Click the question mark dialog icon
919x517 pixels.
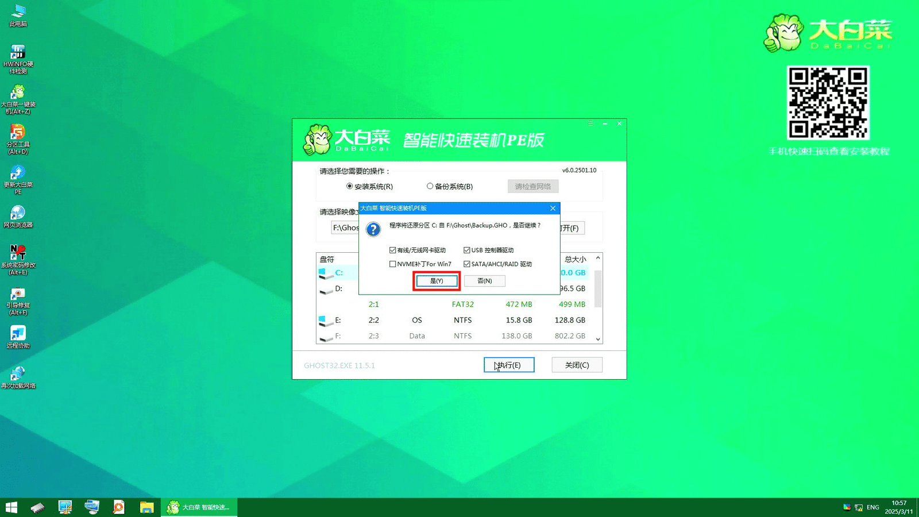click(373, 230)
